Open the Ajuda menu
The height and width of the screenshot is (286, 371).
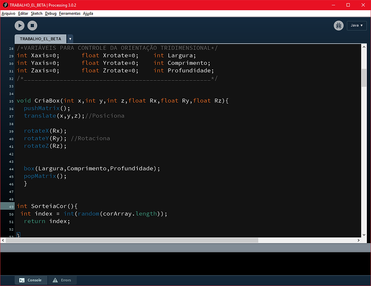tap(88, 14)
